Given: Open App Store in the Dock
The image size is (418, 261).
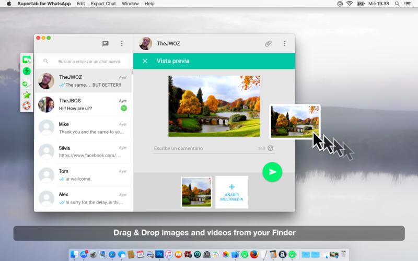Looking at the screenshot, I should [84, 254].
